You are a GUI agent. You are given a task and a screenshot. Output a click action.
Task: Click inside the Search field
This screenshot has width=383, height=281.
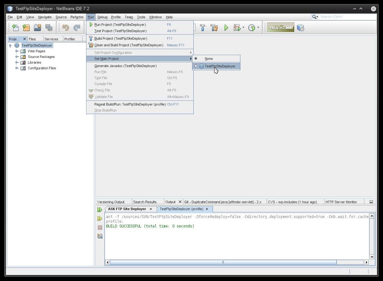pyautogui.click(x=344, y=17)
